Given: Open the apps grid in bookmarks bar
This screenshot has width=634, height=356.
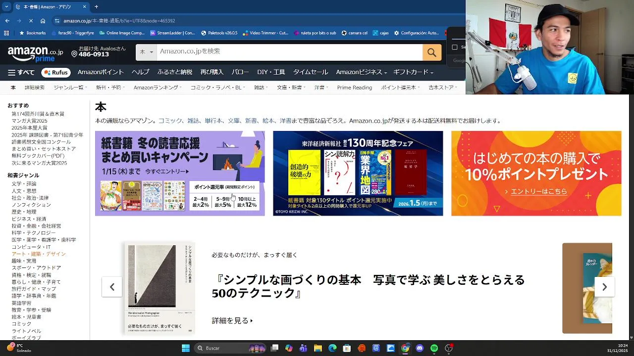Looking at the screenshot, I should (x=6, y=33).
